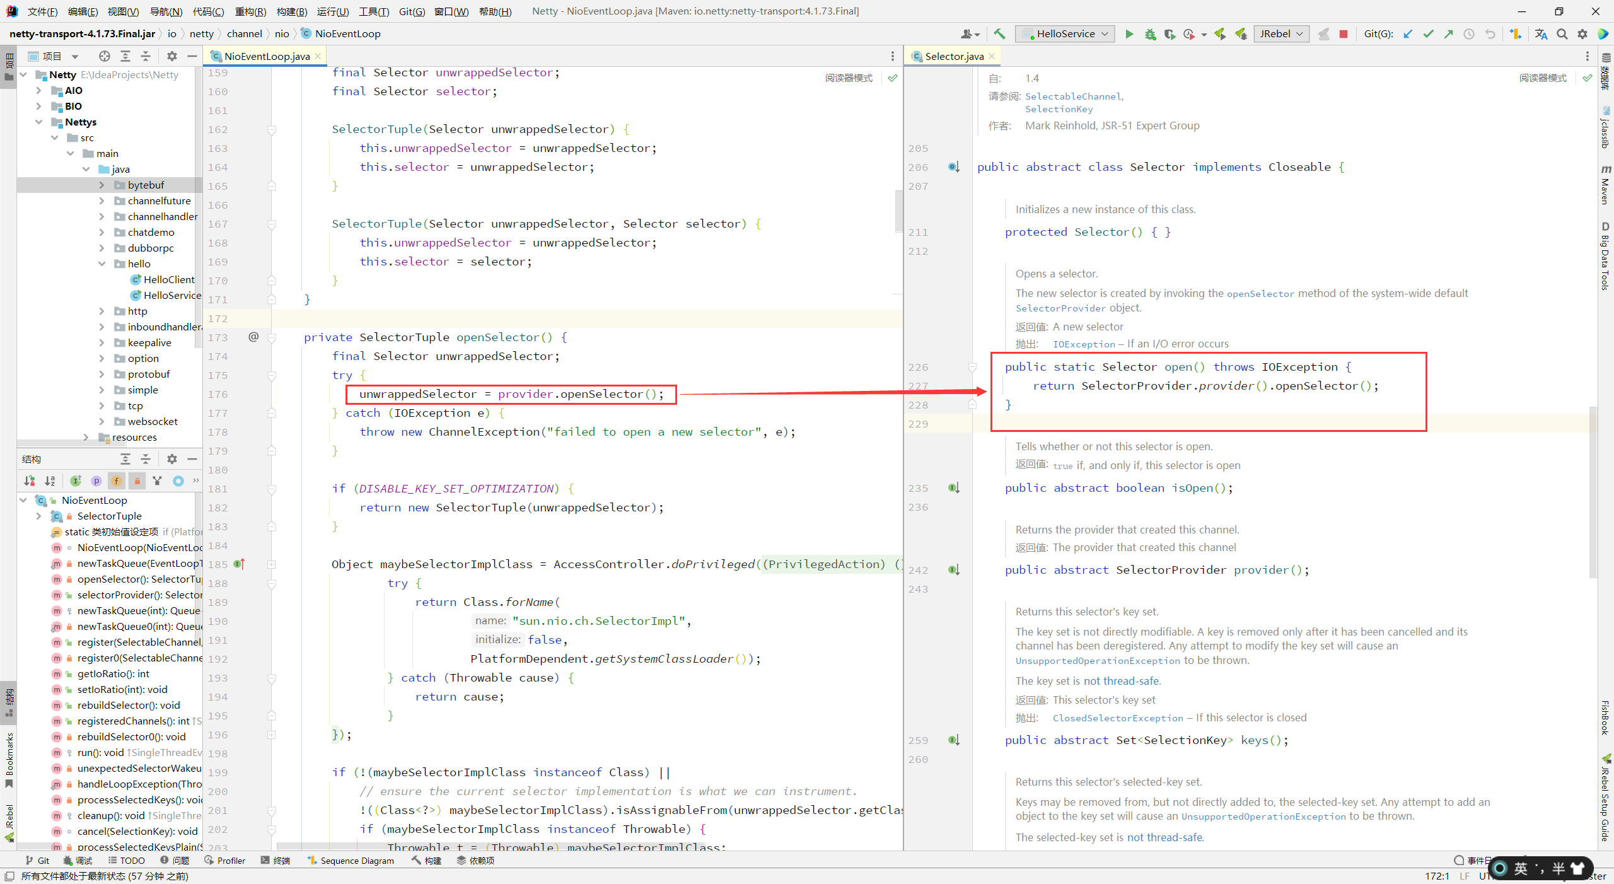Toggle show fields filter in structure
Viewport: 1614px width, 884px height.
pyautogui.click(x=117, y=481)
